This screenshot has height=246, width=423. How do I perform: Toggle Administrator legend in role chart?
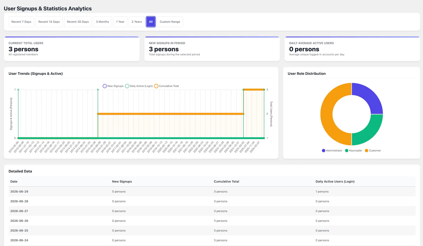332,150
